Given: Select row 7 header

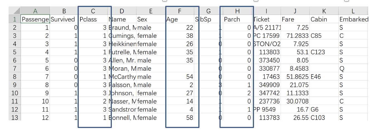Looking at the screenshot, I should (14, 68).
